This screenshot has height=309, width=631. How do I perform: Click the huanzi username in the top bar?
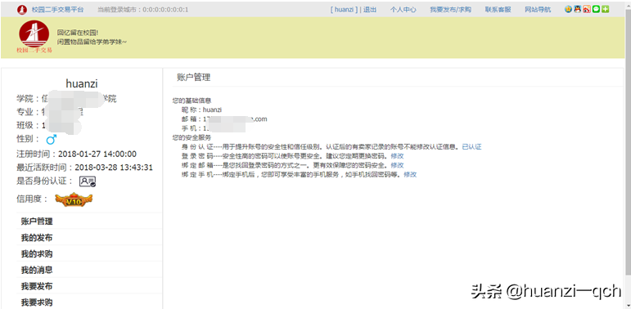click(x=344, y=10)
